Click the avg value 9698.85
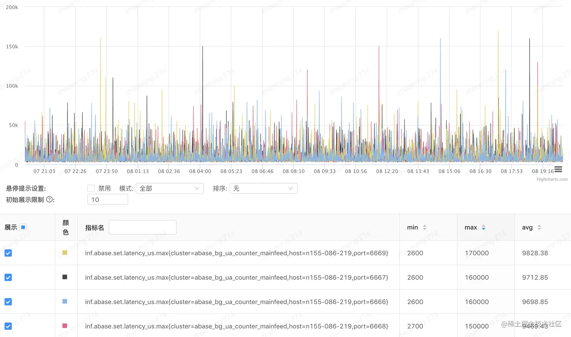The width and height of the screenshot is (571, 337). click(535, 302)
